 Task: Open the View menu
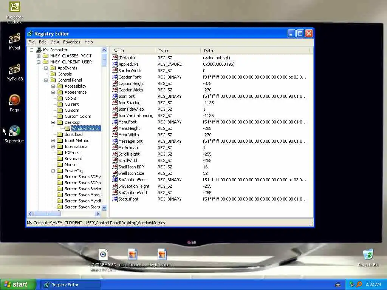click(54, 42)
